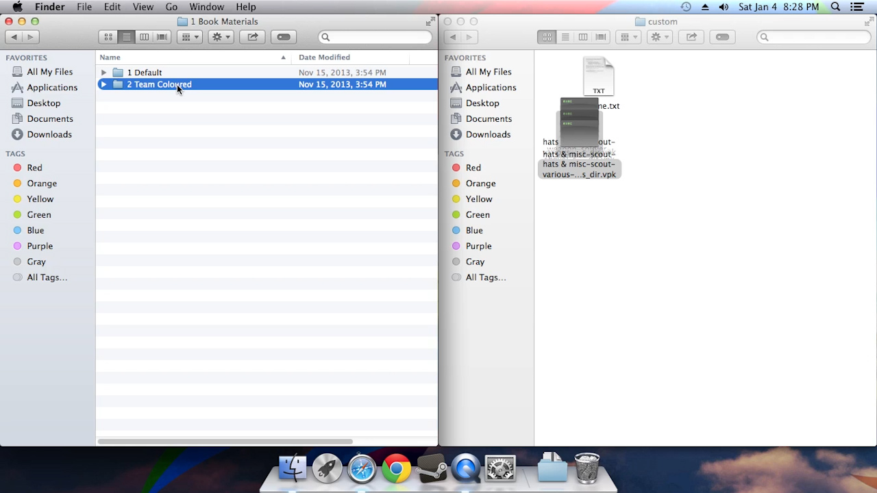The height and width of the screenshot is (493, 877).
Task: Open Arrange dropdown in Book Materials window
Action: [190, 37]
